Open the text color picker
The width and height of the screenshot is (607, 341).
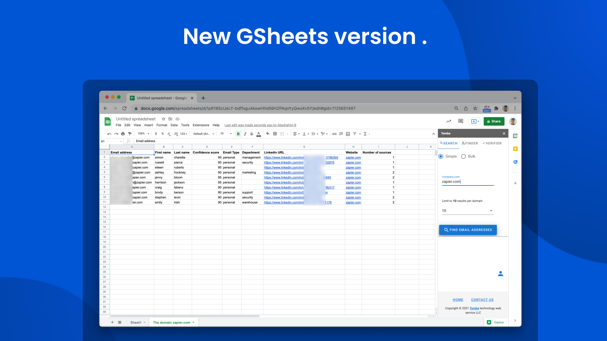(259, 134)
